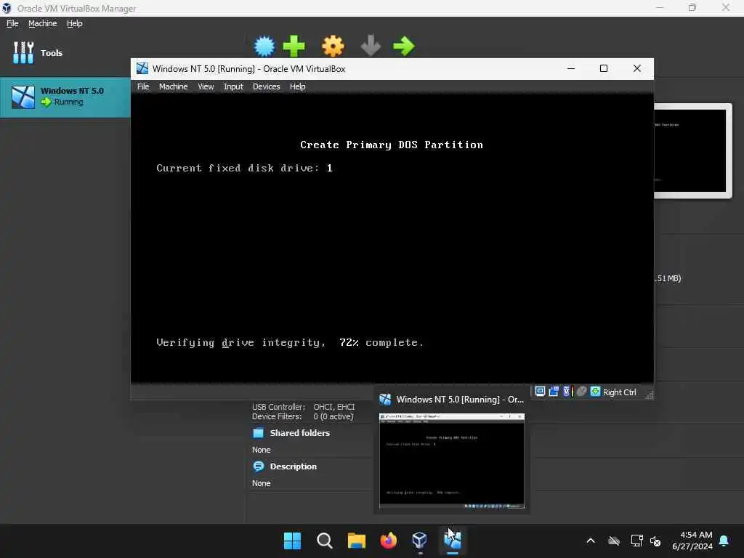Click the running VM taskbar icon
Image resolution: width=744 pixels, height=558 pixels.
[452, 541]
